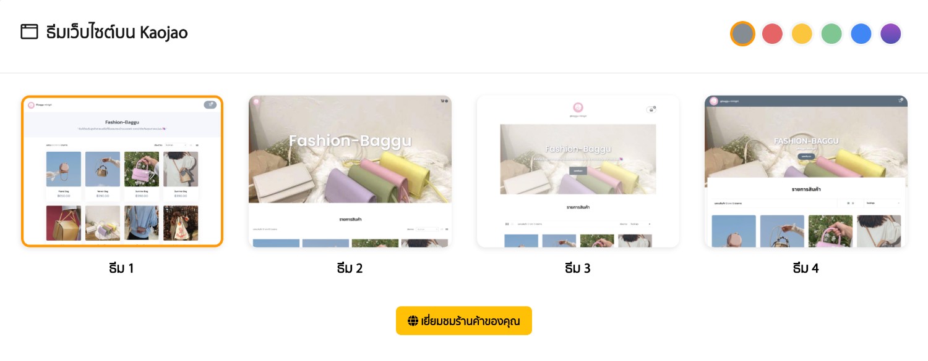This screenshot has height=361, width=928.
Task: Select the ธีม 4 preview thumbnail
Action: 806,172
